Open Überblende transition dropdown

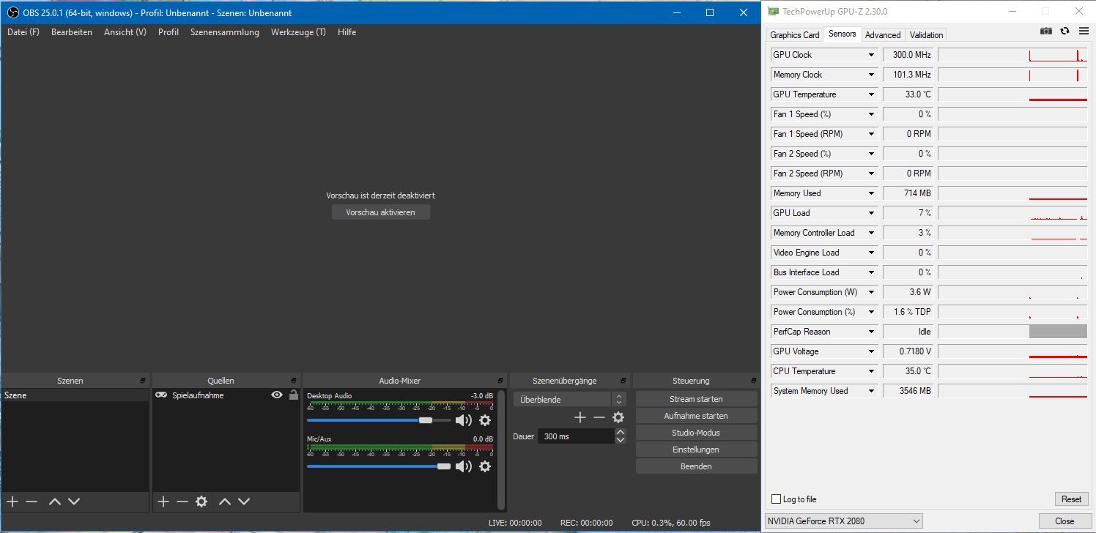(x=570, y=400)
